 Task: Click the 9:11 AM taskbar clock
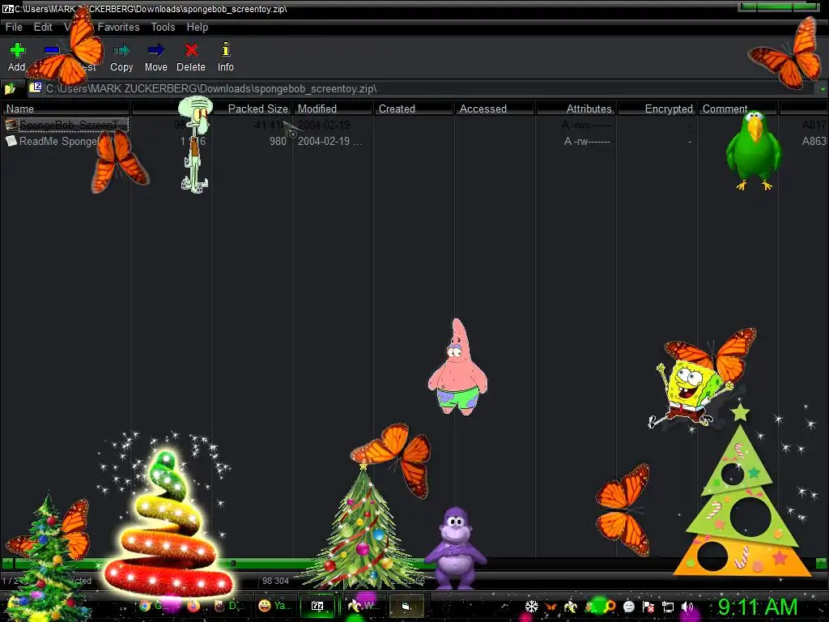point(758,607)
